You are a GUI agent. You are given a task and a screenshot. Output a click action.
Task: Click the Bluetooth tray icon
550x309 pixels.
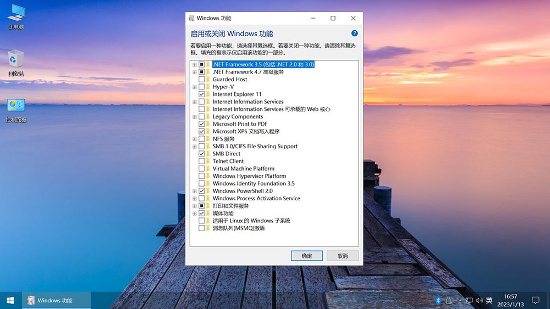(438, 300)
